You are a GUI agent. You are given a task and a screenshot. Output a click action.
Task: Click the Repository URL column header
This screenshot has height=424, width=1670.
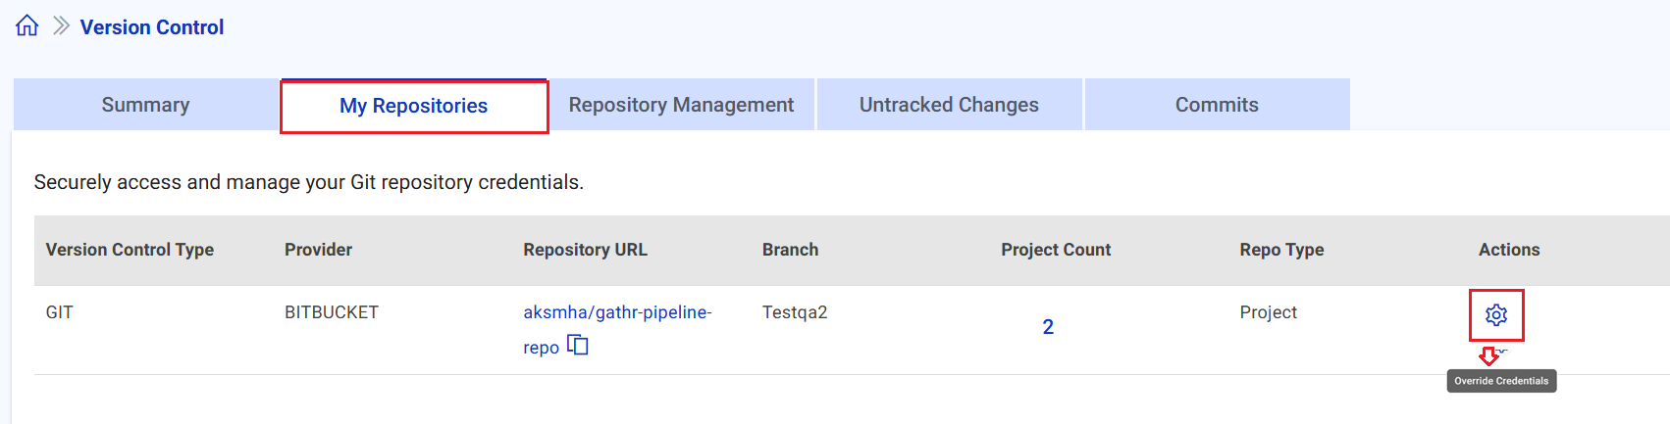[x=585, y=250]
